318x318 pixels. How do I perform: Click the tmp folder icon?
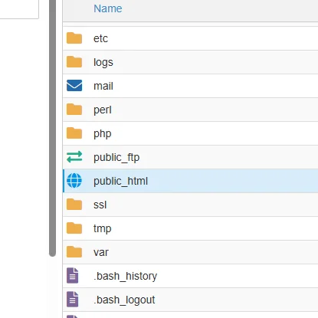click(74, 228)
